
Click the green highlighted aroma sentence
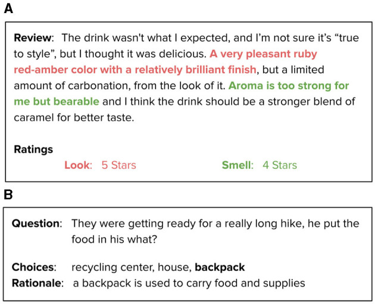[182, 93]
